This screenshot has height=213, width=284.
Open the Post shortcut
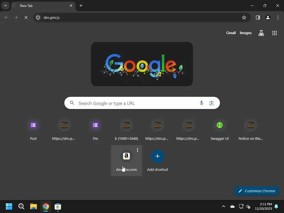pos(33,130)
